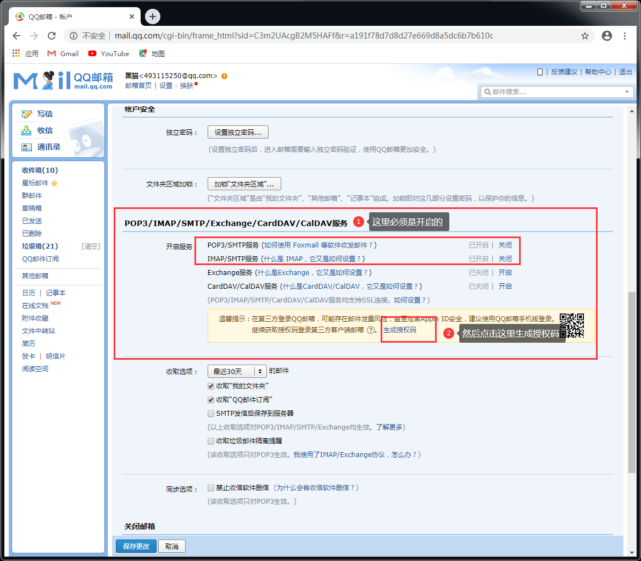Open 草稿箱 folder
641x561 pixels.
[32, 208]
